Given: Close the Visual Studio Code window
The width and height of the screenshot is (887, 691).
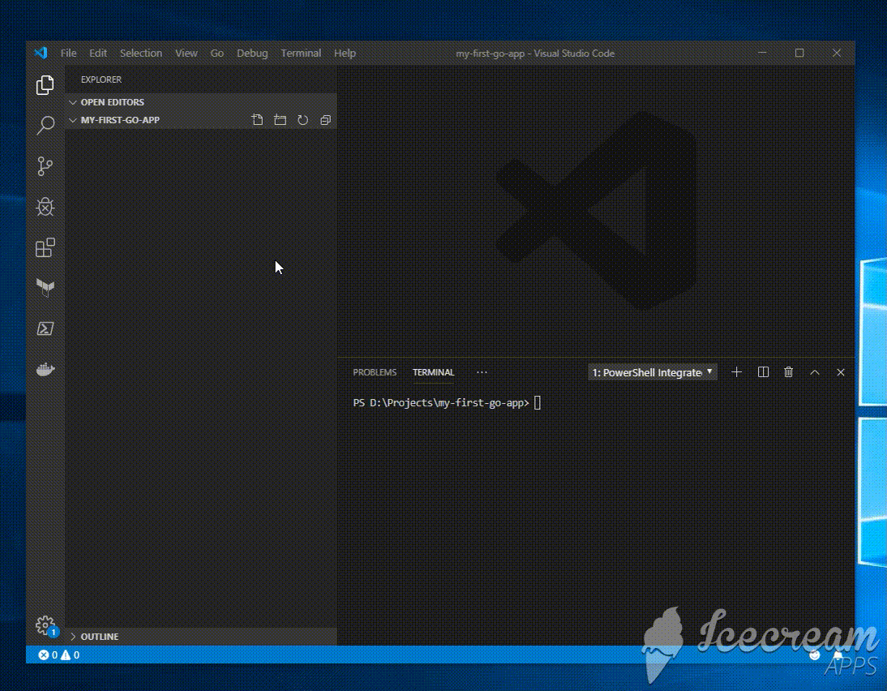Looking at the screenshot, I should click(837, 53).
